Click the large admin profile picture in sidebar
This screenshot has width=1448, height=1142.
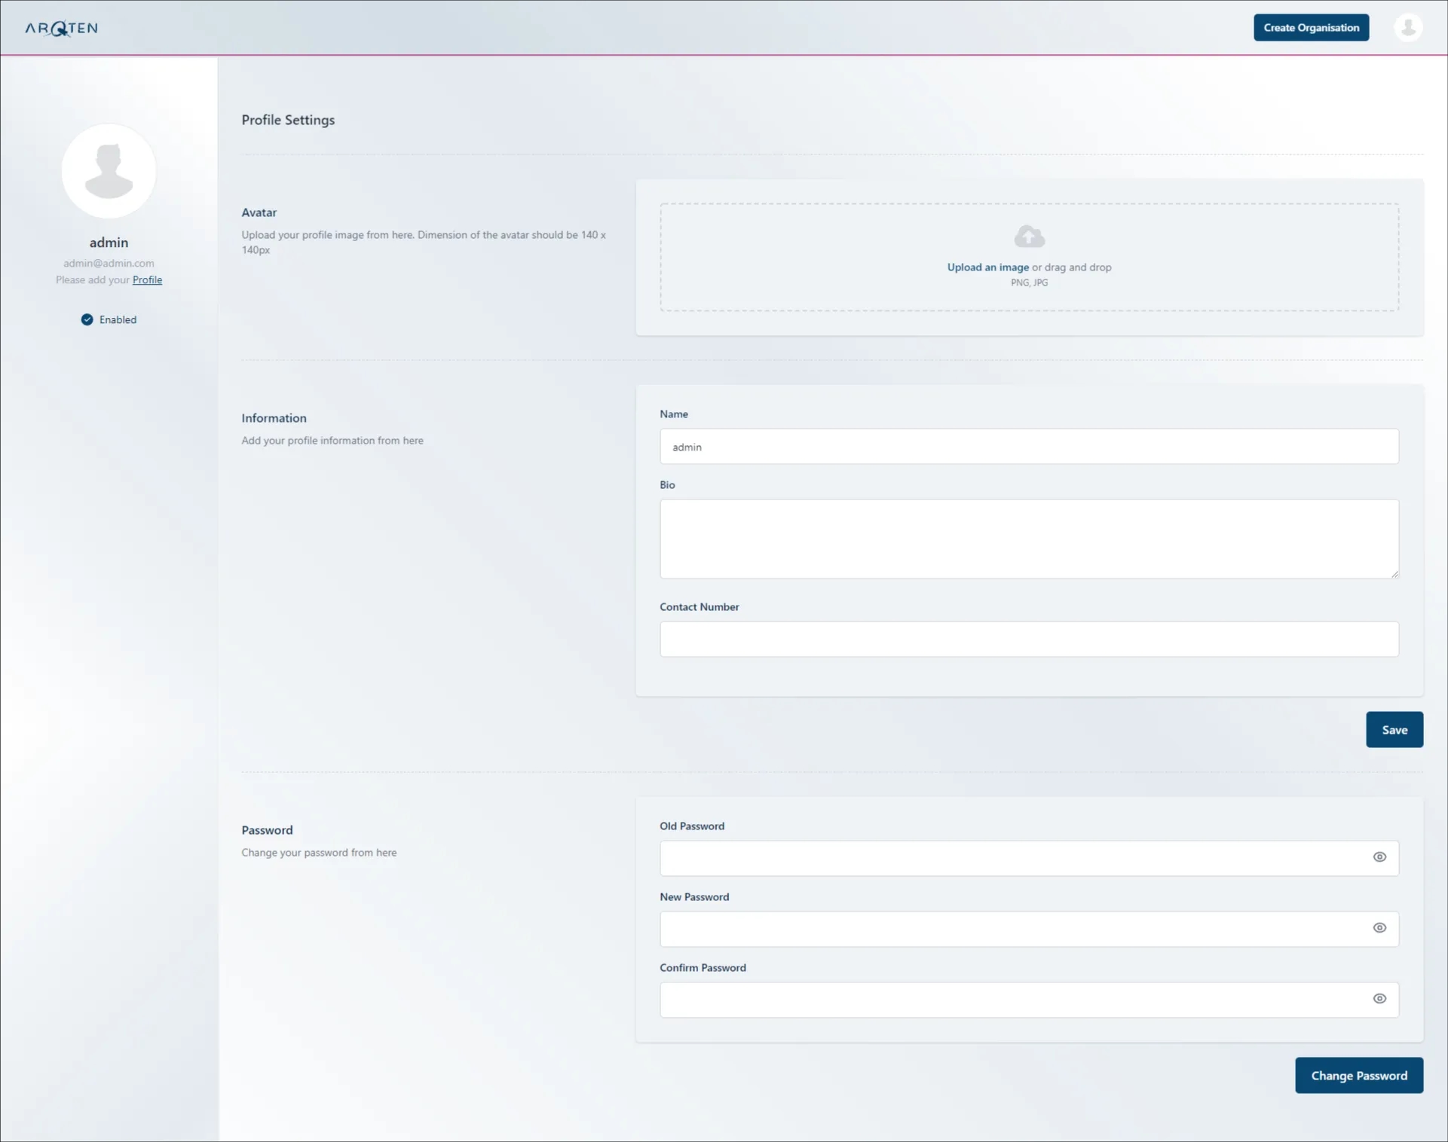pos(109,171)
